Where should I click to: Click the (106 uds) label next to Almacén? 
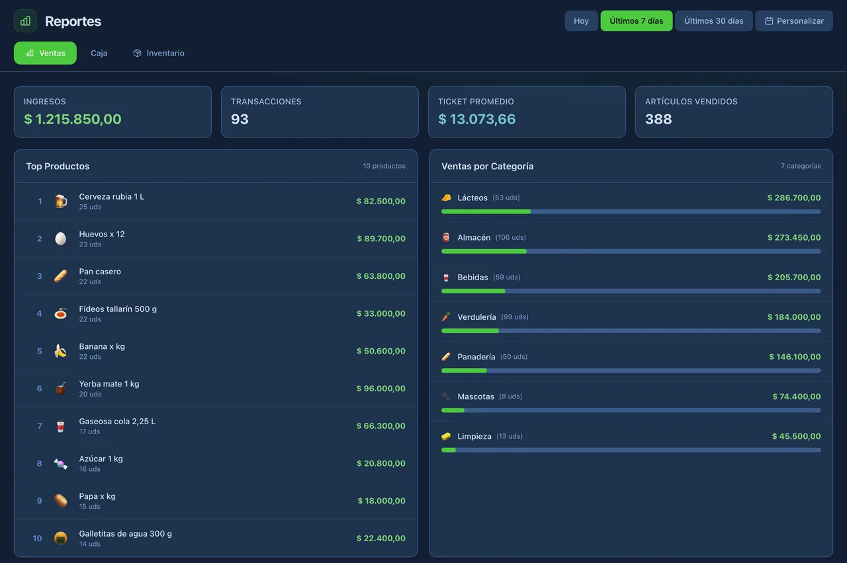click(x=511, y=237)
